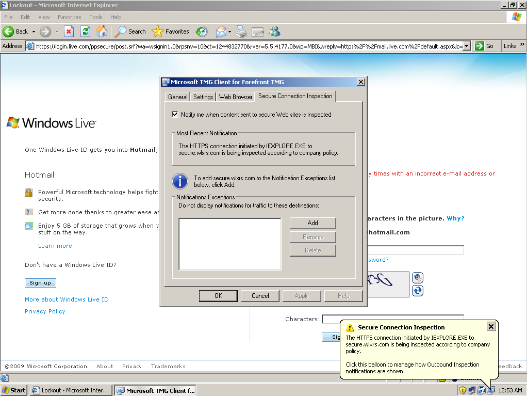Open the Privacy Policy link
527x396 pixels.
pyautogui.click(x=45, y=311)
